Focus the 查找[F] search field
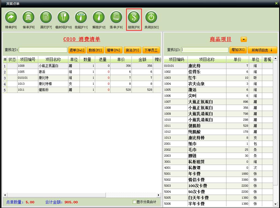The width and height of the screenshot is (280, 208). point(43,50)
